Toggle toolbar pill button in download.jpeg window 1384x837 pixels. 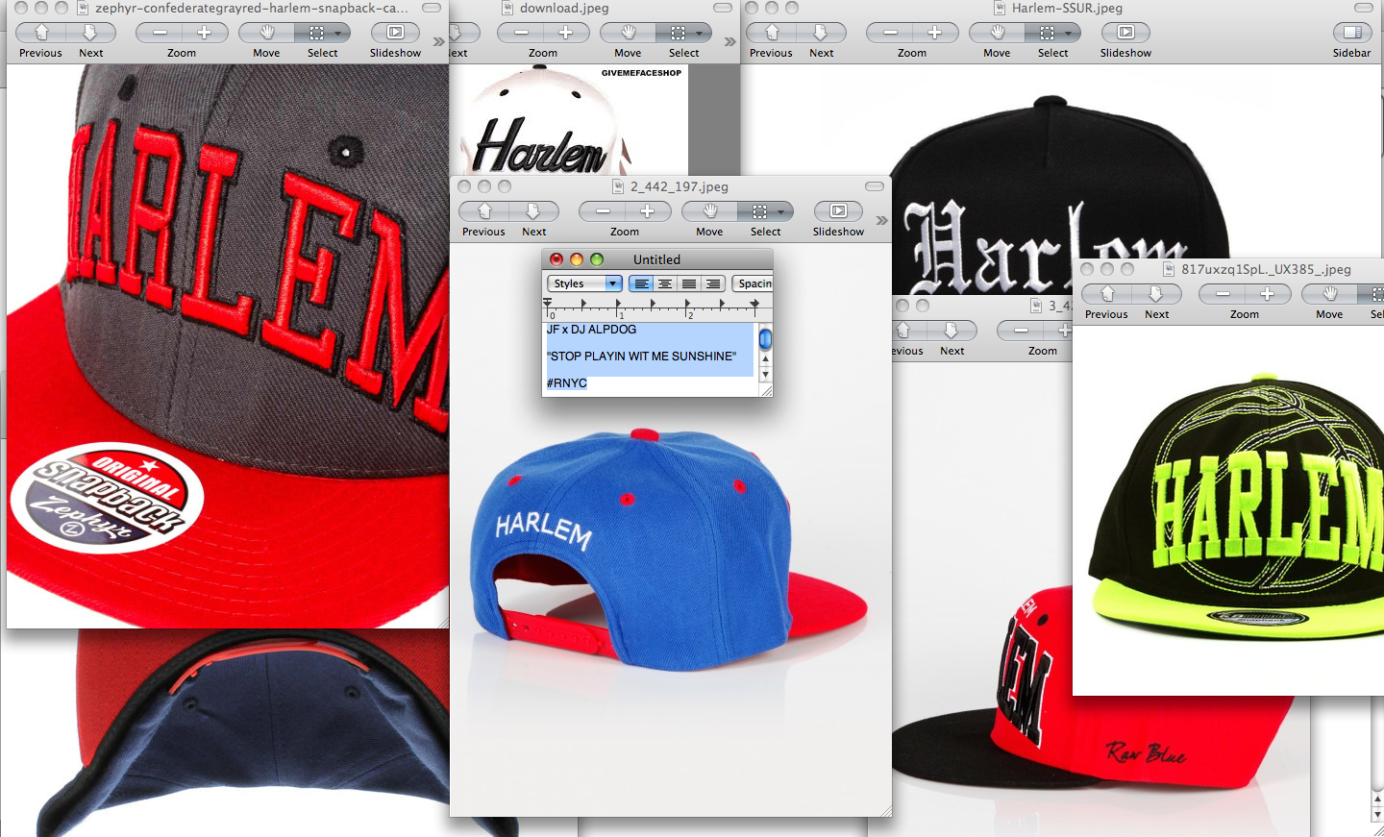coord(723,8)
